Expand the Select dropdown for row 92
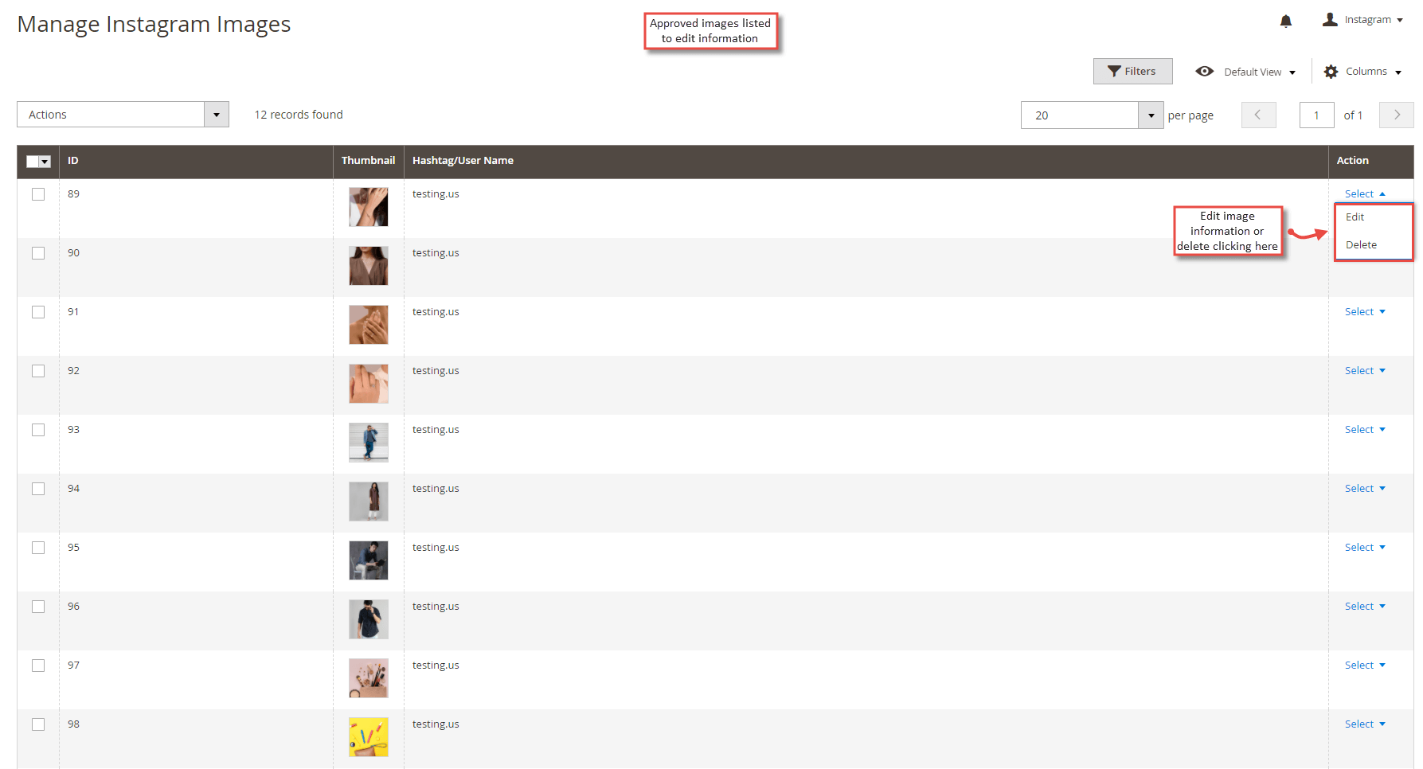 point(1365,371)
